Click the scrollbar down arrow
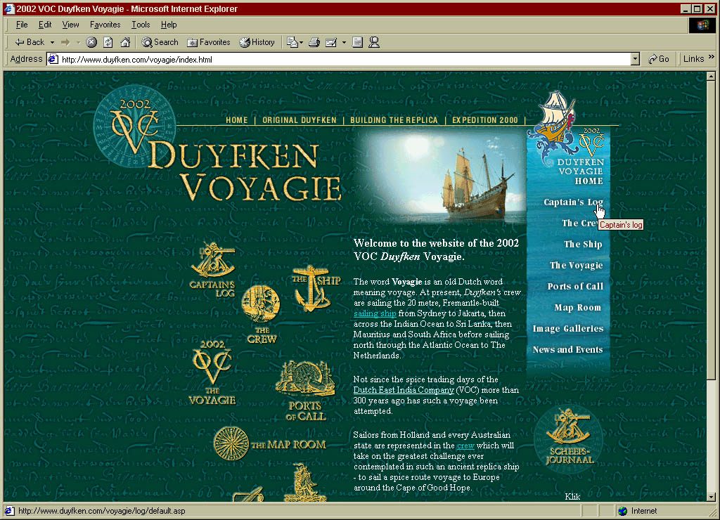 pos(711,497)
